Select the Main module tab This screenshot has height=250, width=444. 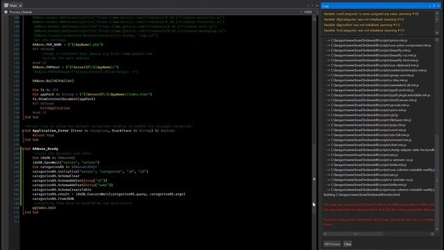[x=13, y=6]
